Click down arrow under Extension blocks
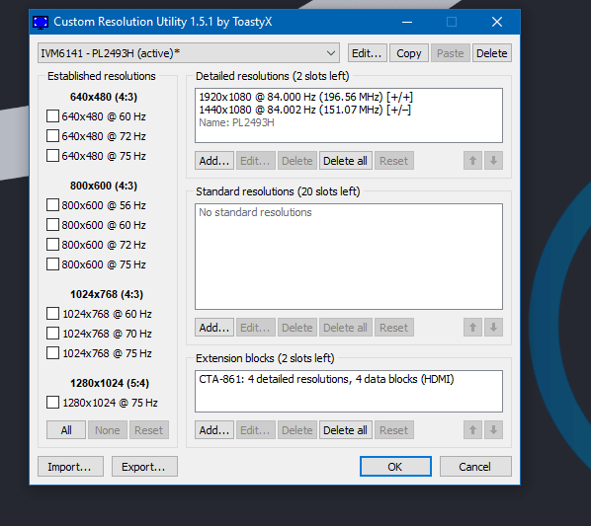 [493, 429]
